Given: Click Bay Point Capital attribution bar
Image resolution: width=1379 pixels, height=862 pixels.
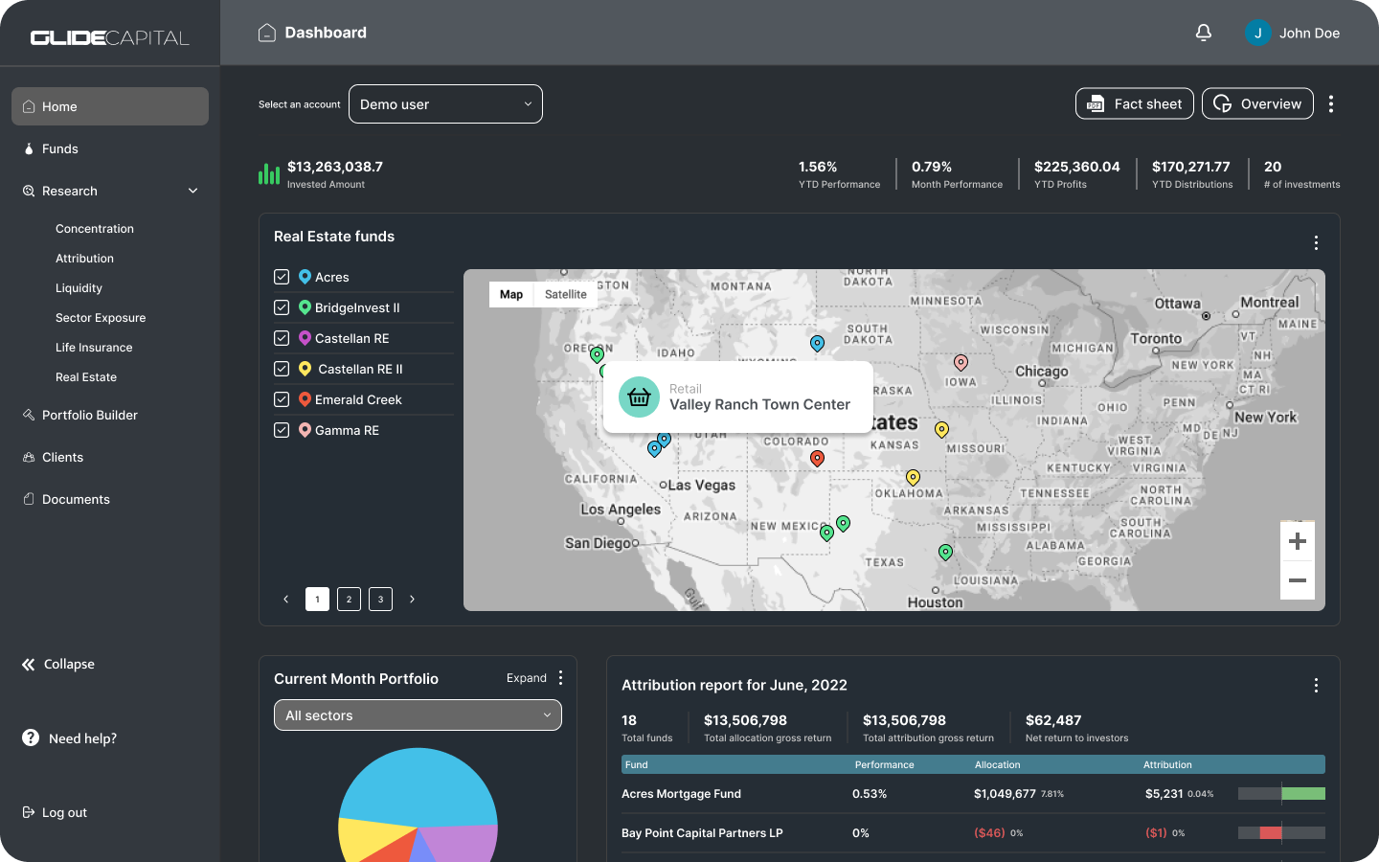Looking at the screenshot, I should pos(1281,832).
